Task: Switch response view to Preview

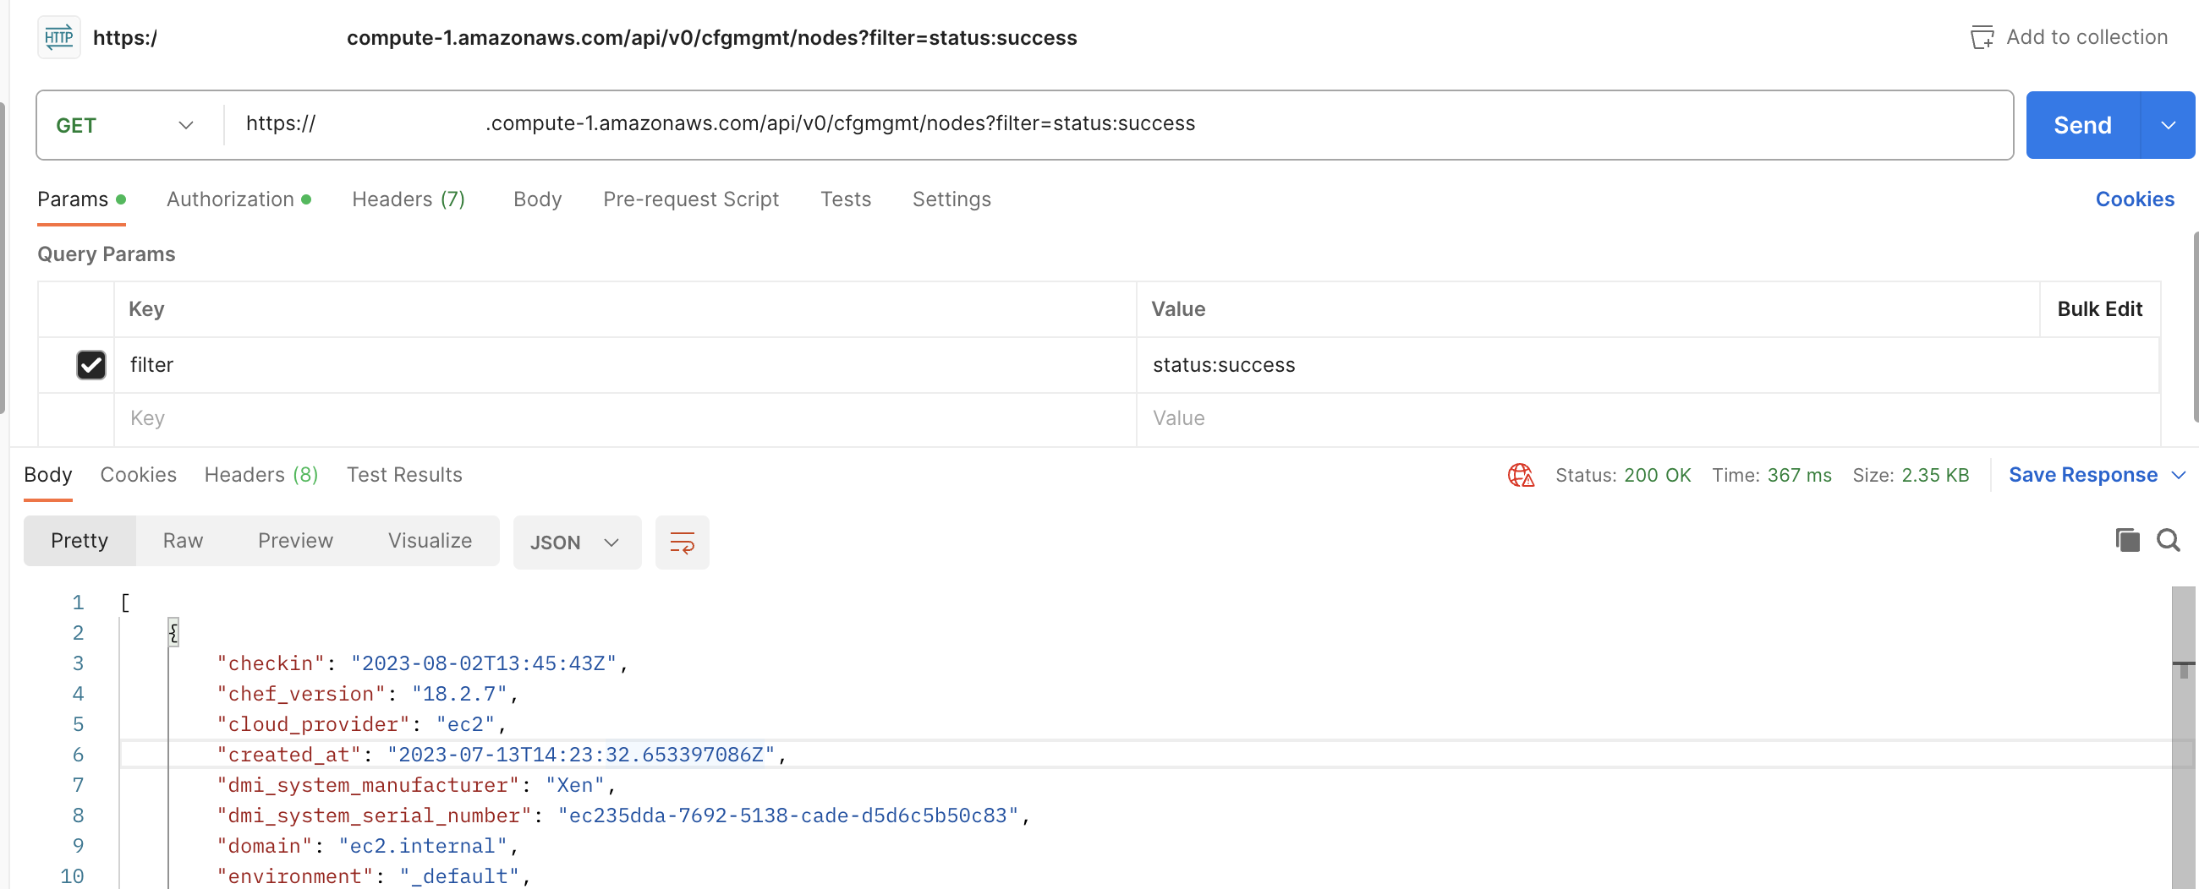Action: [x=295, y=541]
